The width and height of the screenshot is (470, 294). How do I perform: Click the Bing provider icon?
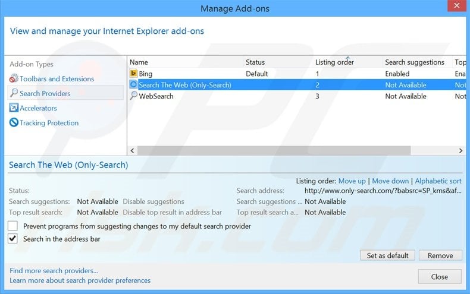tap(133, 73)
